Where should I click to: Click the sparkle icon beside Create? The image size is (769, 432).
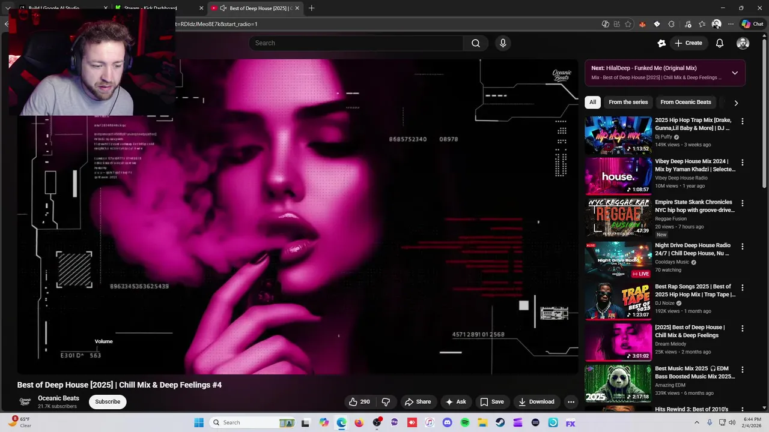[x=661, y=43]
